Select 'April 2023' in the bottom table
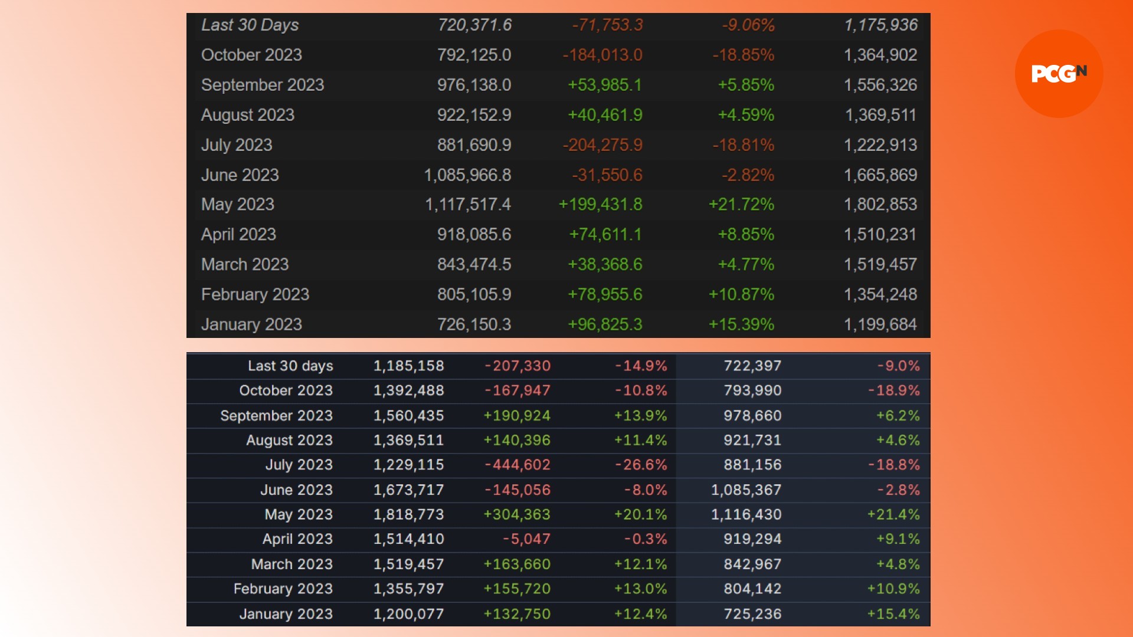 298,539
